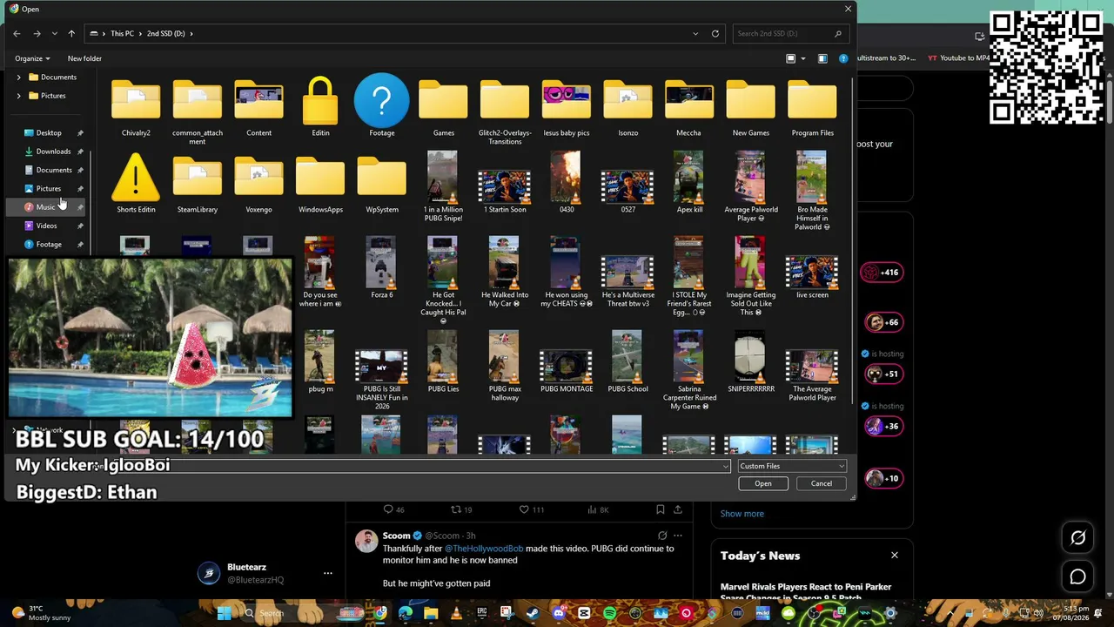The width and height of the screenshot is (1114, 627).
Task: Open Downloads in Quick access
Action: click(53, 152)
